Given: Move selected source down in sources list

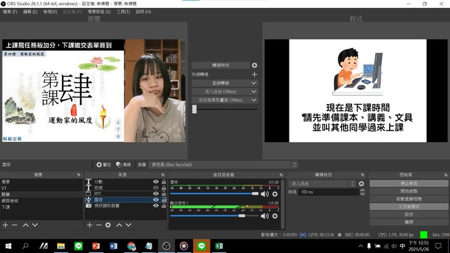Looking at the screenshot, I should click(x=128, y=225).
